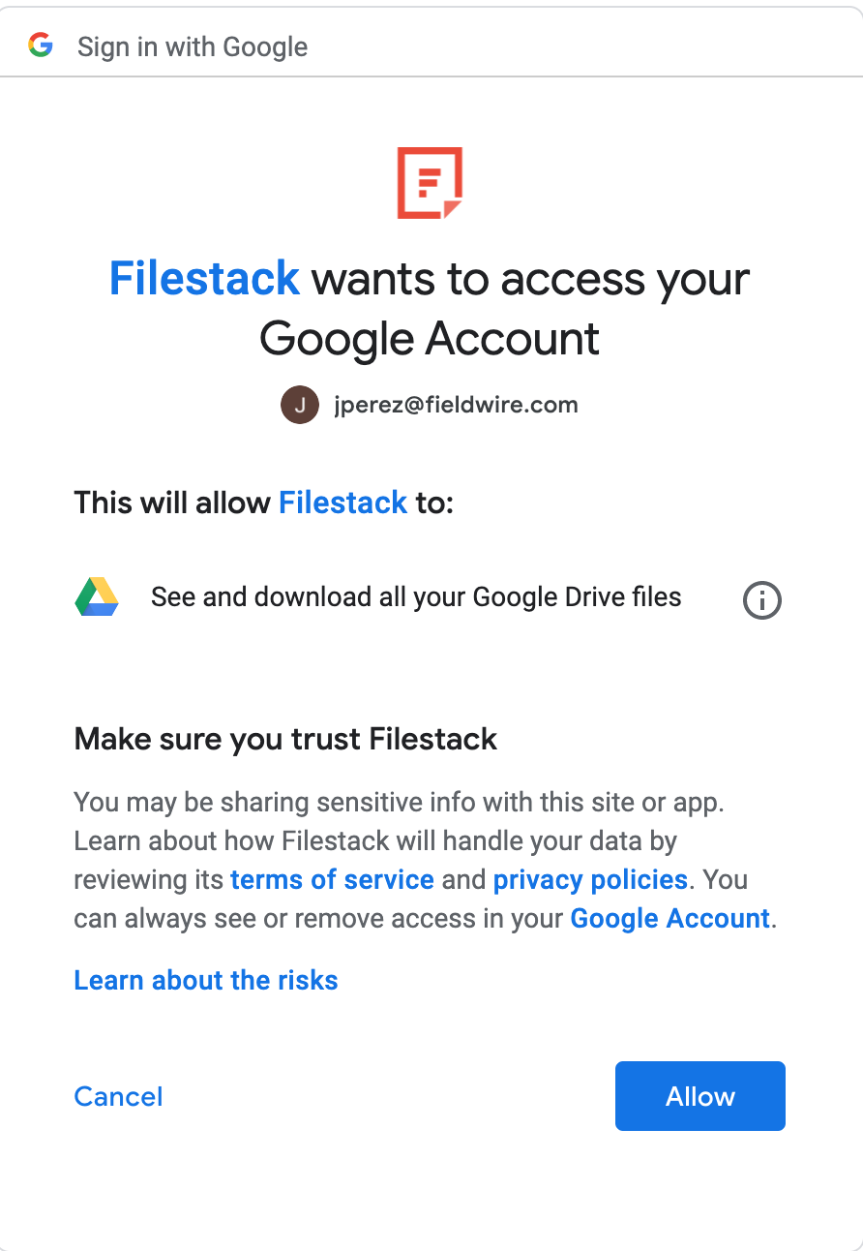This screenshot has width=863, height=1251.
Task: Click the Google G logo in header
Action: coord(41,46)
